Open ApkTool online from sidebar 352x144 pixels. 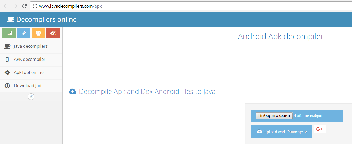[x=31, y=73]
